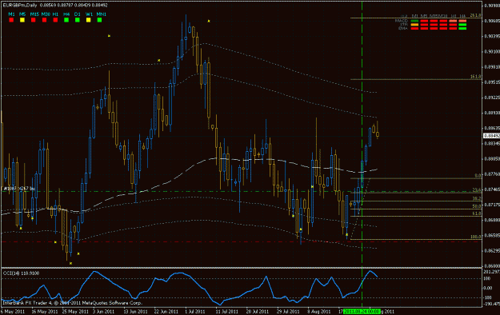
Task: Click the orange STR M1 cell in signal matrix
Action: 414,25
